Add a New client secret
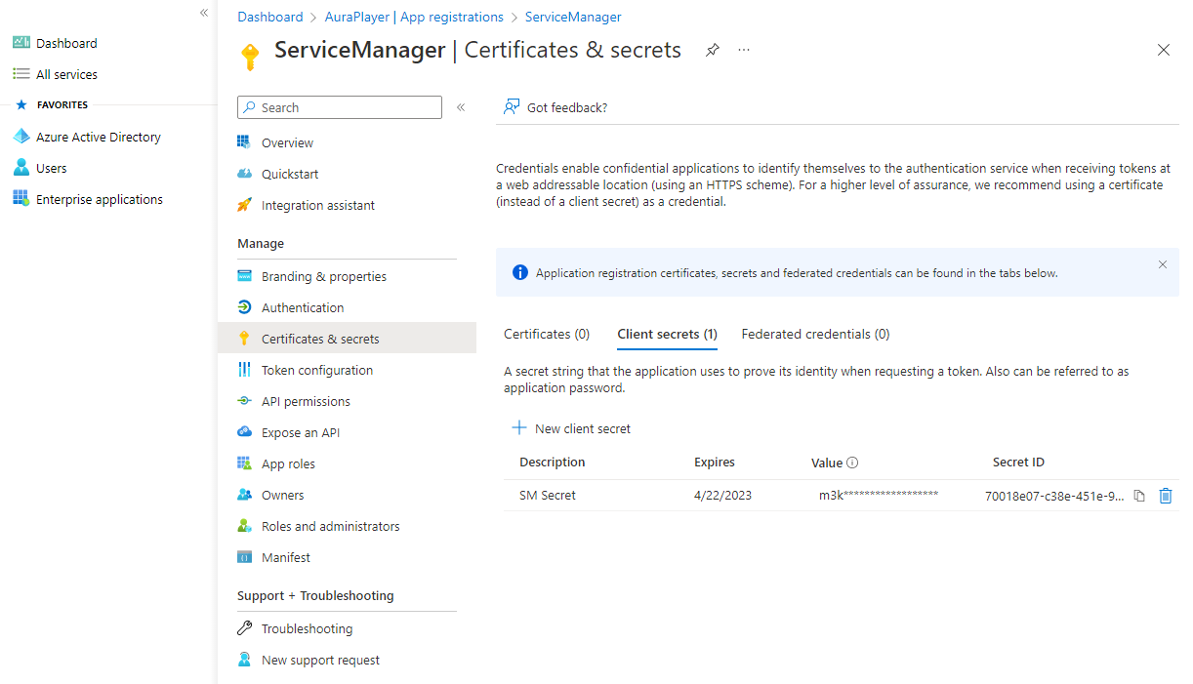The image size is (1193, 684). click(x=572, y=428)
